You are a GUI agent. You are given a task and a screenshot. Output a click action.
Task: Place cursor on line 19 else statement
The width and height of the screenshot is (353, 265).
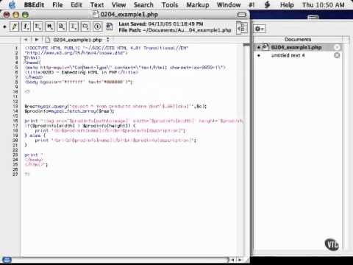coord(35,135)
